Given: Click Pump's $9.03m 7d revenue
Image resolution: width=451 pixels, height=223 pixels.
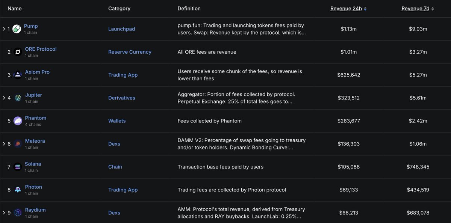Looking at the screenshot, I should (418, 29).
